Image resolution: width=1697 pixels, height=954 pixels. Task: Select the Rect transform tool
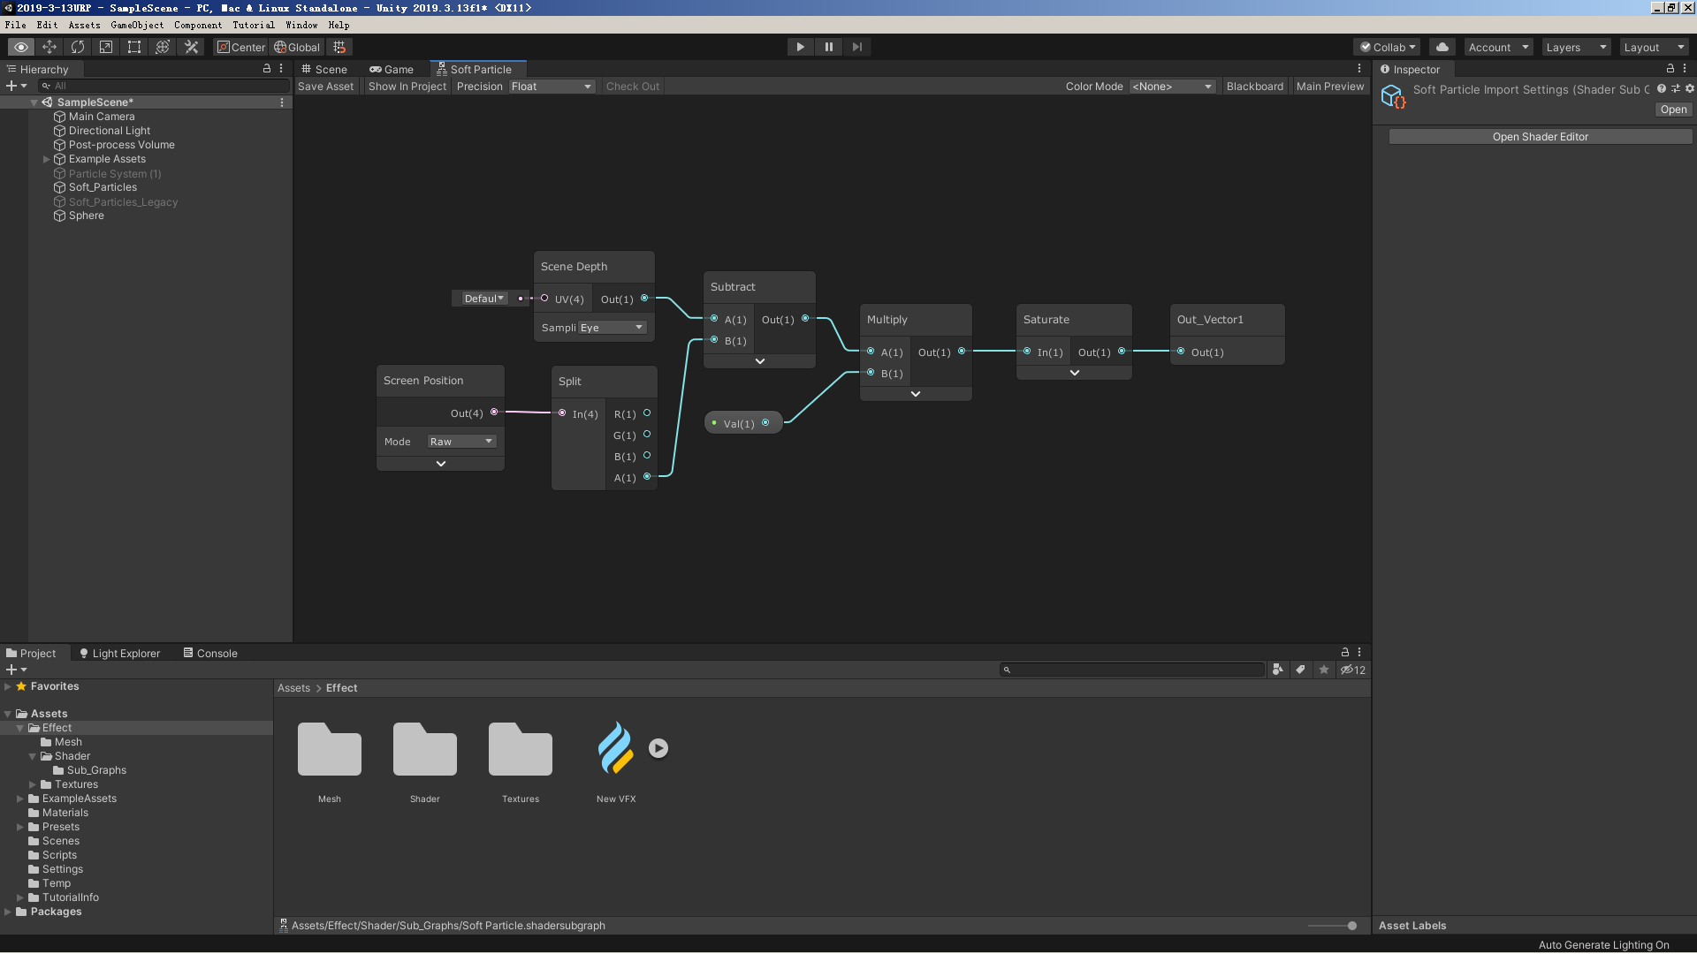tap(134, 47)
